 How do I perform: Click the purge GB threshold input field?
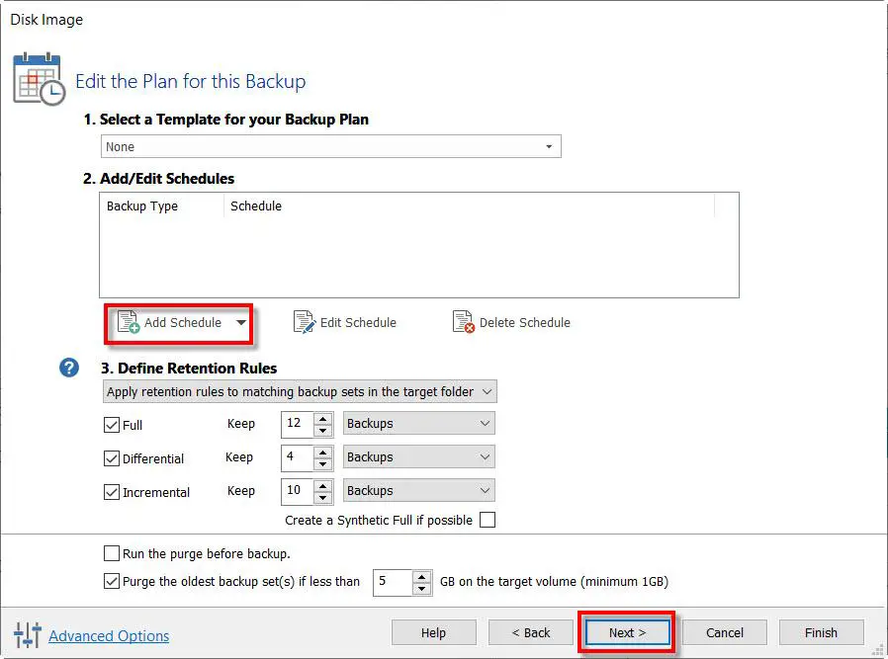[392, 582]
